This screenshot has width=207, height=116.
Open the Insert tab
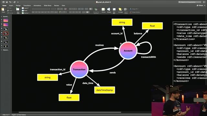pyautogui.click(x=11, y=5)
